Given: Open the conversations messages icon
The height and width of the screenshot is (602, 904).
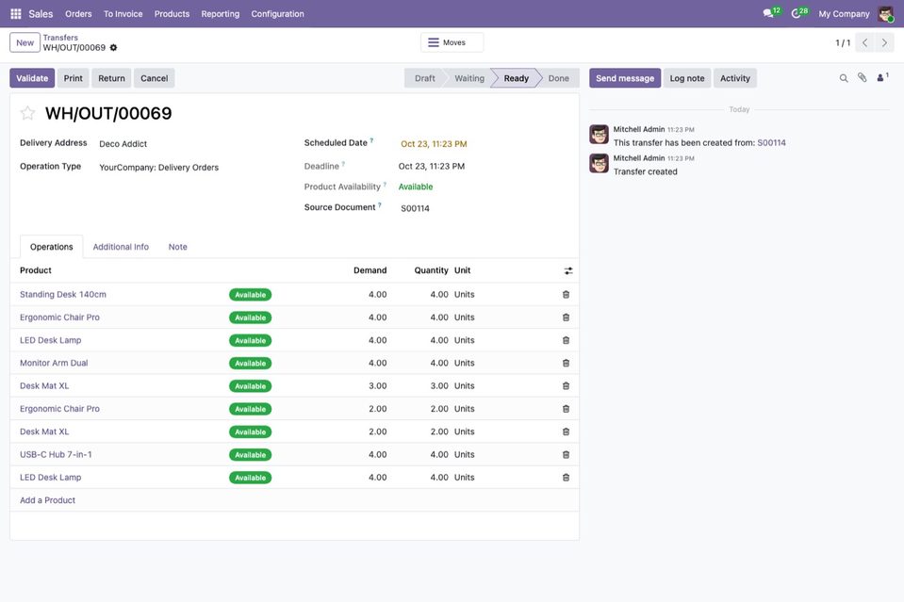Looking at the screenshot, I should tap(771, 12).
